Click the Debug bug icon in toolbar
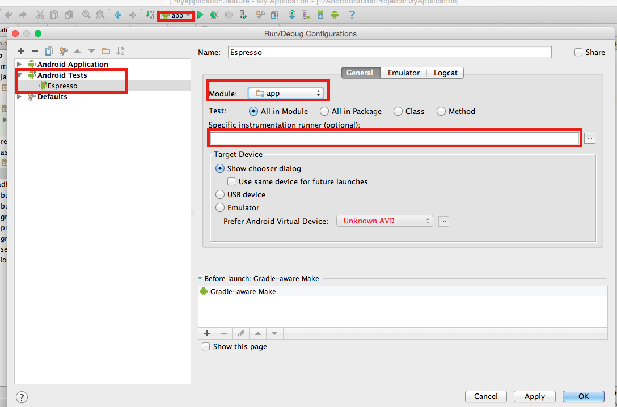Viewport: 617px width, 407px height. tap(214, 15)
